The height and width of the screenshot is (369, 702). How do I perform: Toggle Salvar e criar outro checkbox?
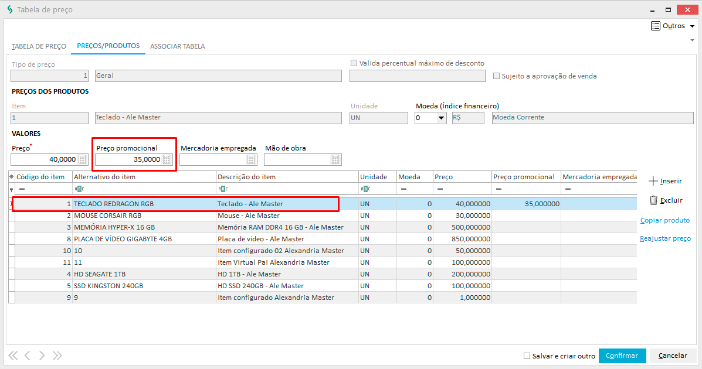(x=527, y=356)
